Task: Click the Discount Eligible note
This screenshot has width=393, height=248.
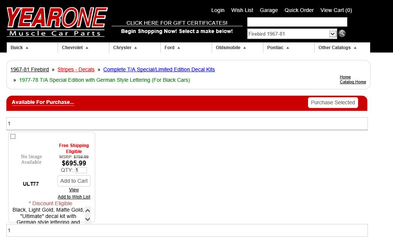Action: pos(51,204)
